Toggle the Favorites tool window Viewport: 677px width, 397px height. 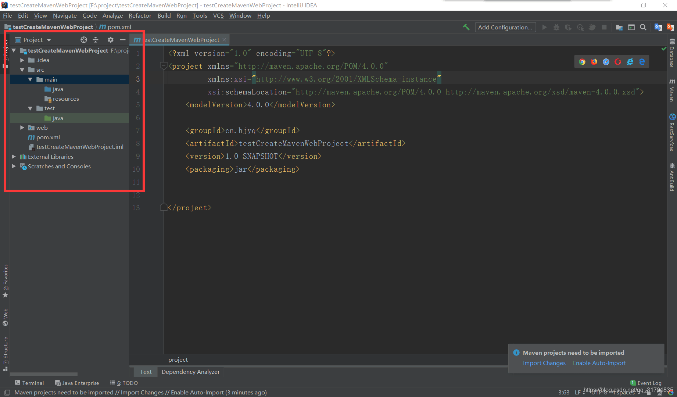pos(5,281)
